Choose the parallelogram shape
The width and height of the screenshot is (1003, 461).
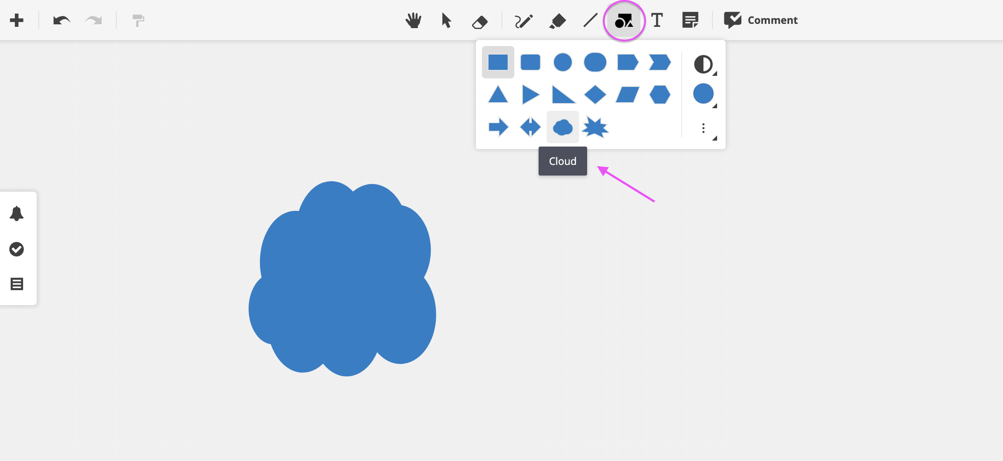(628, 94)
